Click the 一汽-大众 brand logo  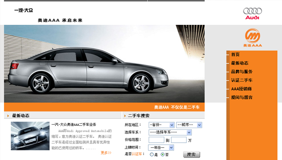coord(24,10)
